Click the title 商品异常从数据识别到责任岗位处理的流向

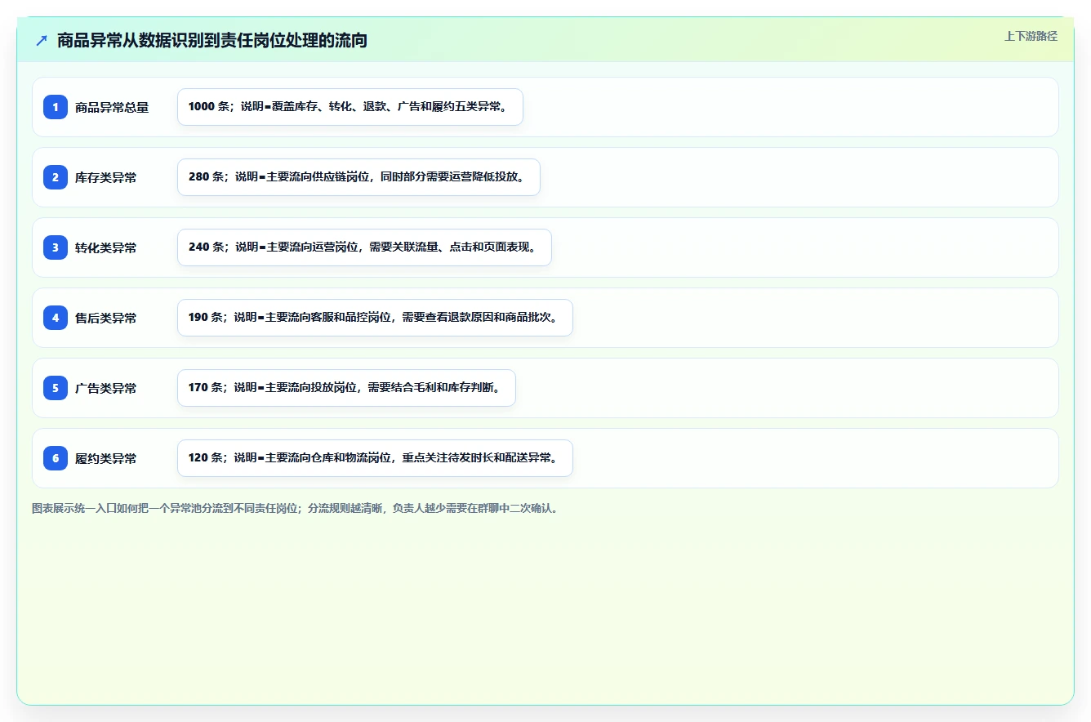tap(212, 40)
